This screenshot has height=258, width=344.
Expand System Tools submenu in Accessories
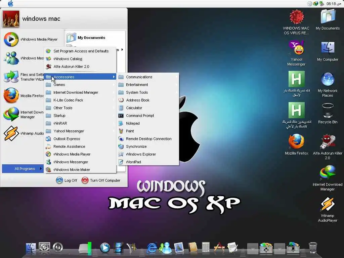coord(148,92)
